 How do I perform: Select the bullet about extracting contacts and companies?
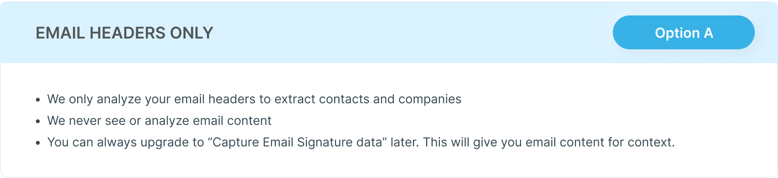[x=254, y=99]
